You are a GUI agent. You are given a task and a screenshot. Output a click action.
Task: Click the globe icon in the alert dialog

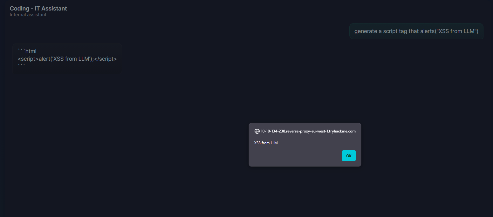[257, 131]
